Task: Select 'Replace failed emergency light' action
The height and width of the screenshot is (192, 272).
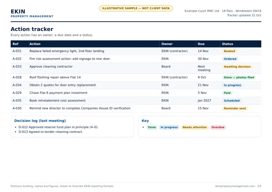Action: [67, 51]
